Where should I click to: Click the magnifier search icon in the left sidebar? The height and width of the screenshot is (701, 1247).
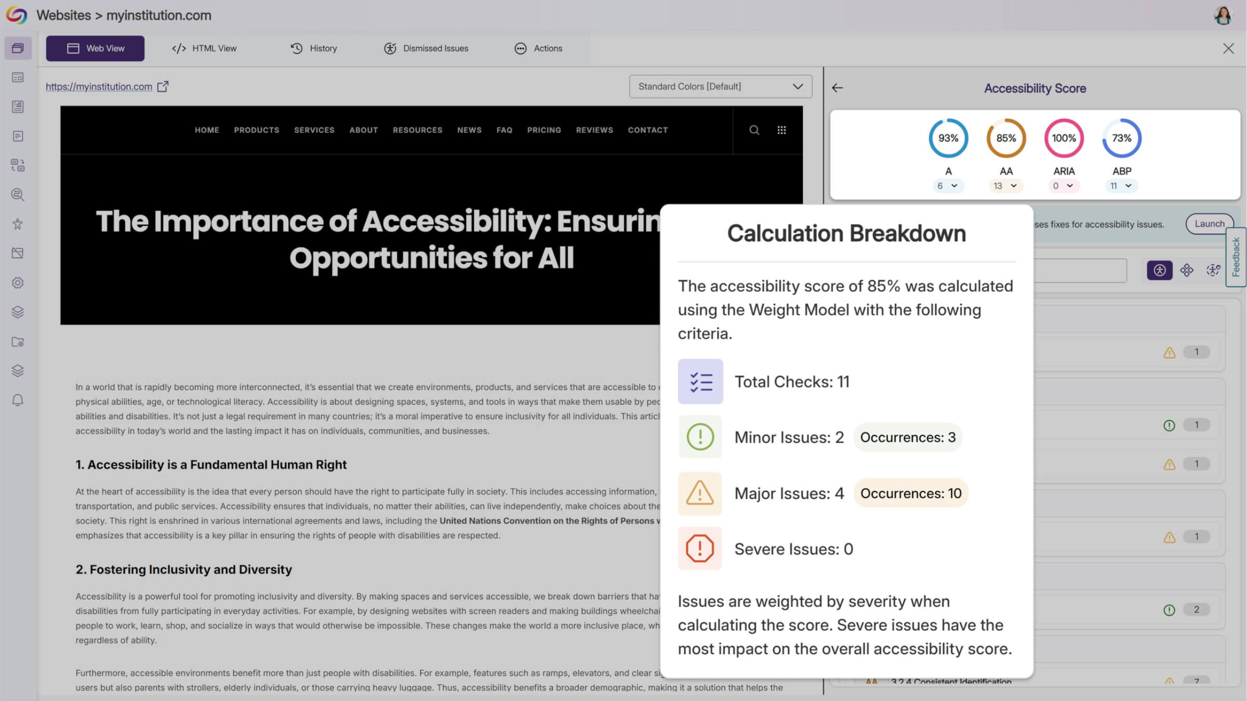click(18, 195)
